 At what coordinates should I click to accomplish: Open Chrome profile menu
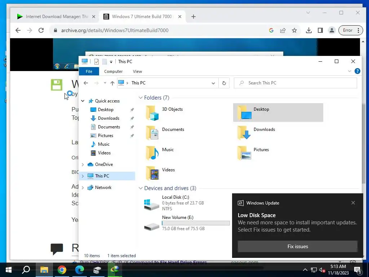pyautogui.click(x=332, y=30)
